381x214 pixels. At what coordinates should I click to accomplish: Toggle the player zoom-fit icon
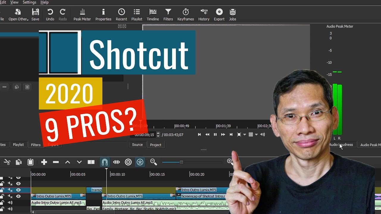pos(239,134)
